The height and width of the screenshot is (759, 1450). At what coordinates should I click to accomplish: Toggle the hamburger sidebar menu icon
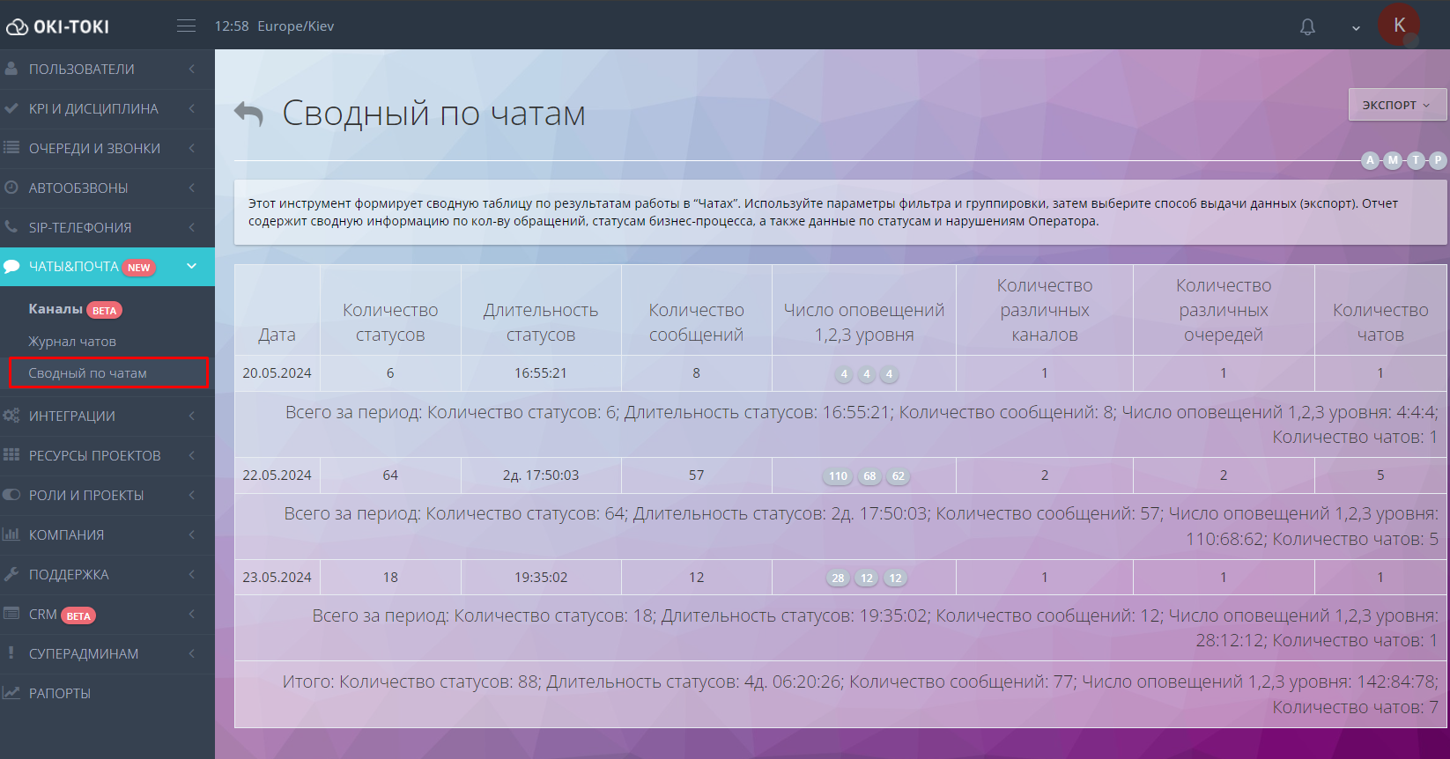187,26
